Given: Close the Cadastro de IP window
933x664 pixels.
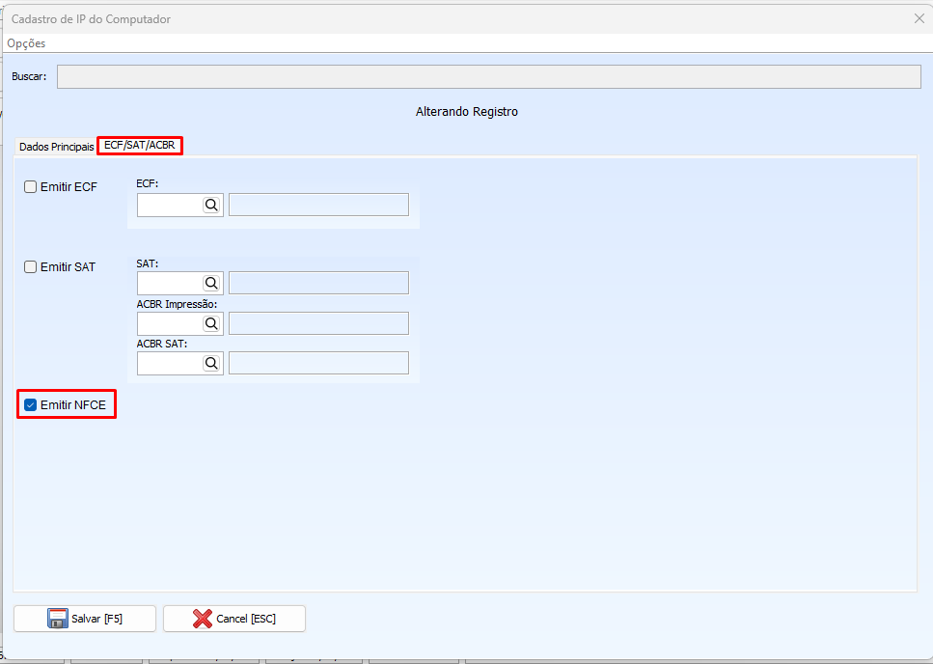Looking at the screenshot, I should (x=919, y=18).
